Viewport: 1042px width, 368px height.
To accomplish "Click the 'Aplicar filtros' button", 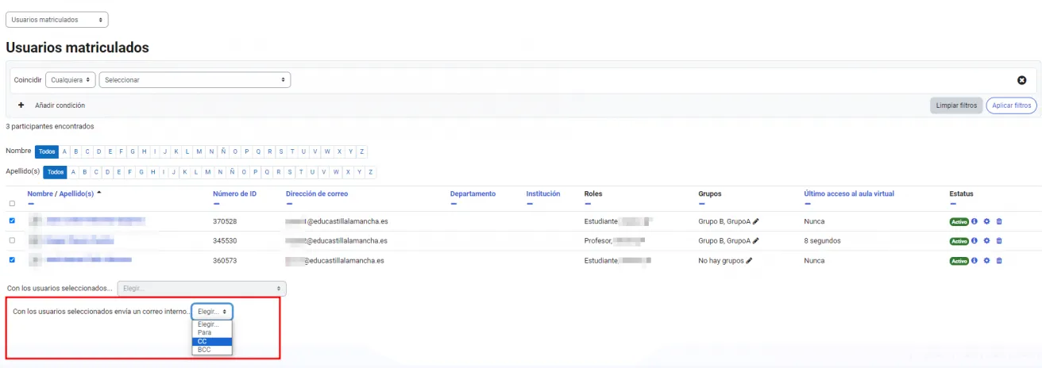I will (1011, 105).
